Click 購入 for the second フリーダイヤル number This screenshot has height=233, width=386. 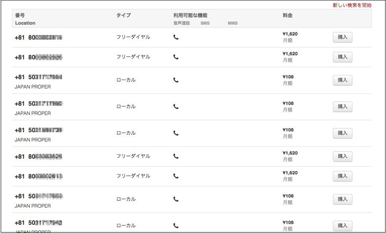(x=342, y=57)
